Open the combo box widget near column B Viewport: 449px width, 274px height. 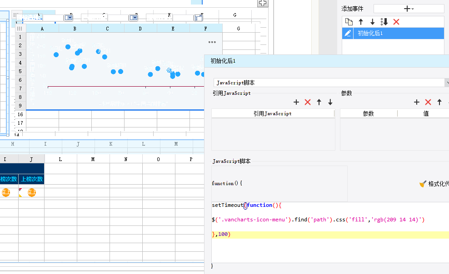coord(68,18)
